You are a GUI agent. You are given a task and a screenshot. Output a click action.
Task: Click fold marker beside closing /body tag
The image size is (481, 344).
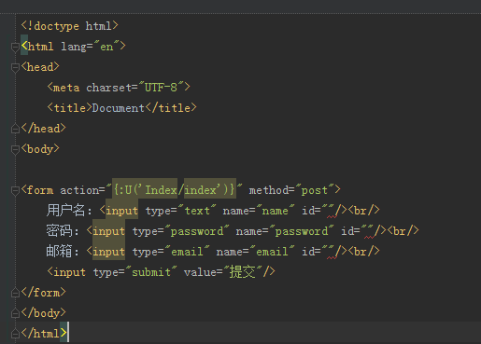(15, 313)
